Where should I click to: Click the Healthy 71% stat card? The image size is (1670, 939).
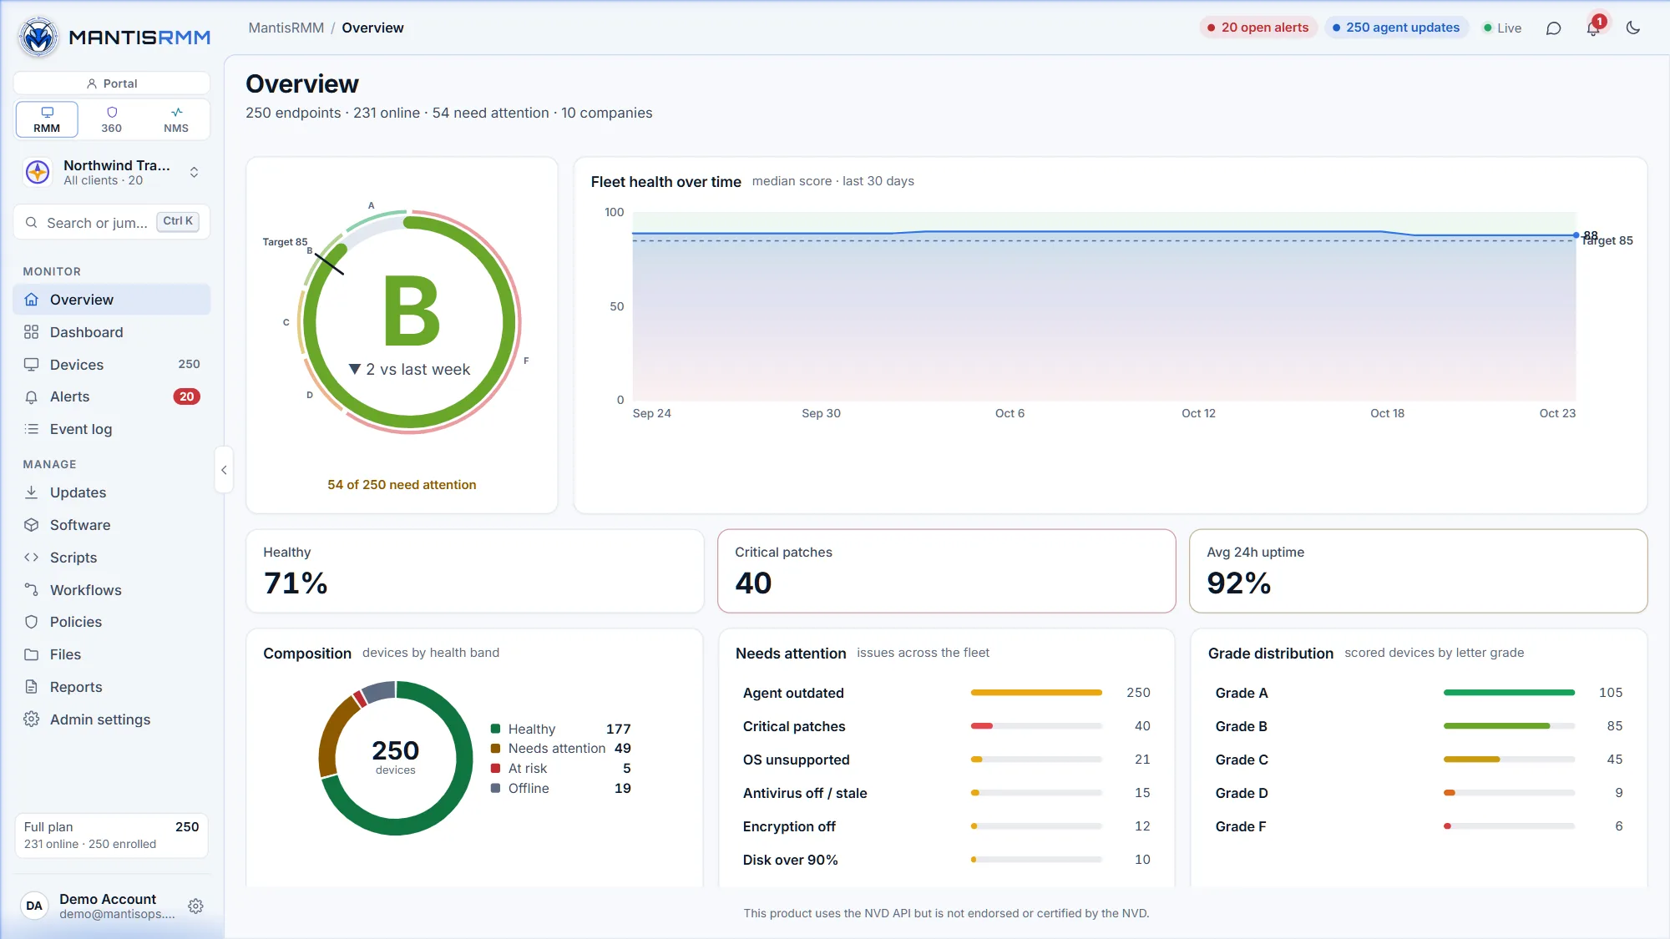point(474,571)
